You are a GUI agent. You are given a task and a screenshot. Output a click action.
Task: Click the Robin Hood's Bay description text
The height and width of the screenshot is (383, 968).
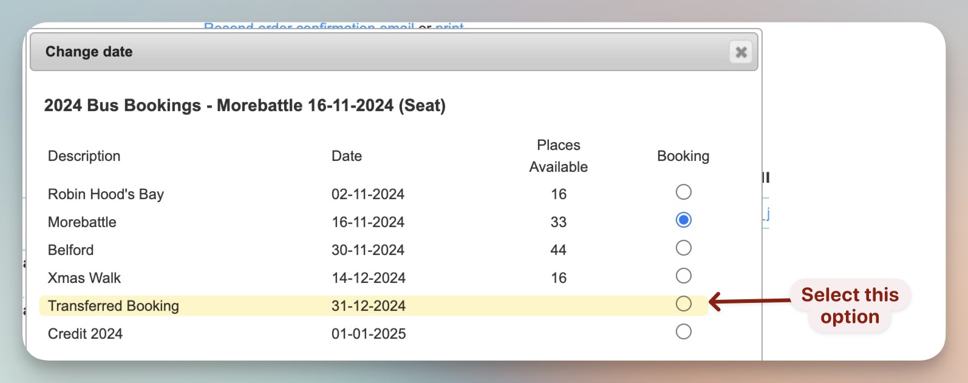[106, 194]
